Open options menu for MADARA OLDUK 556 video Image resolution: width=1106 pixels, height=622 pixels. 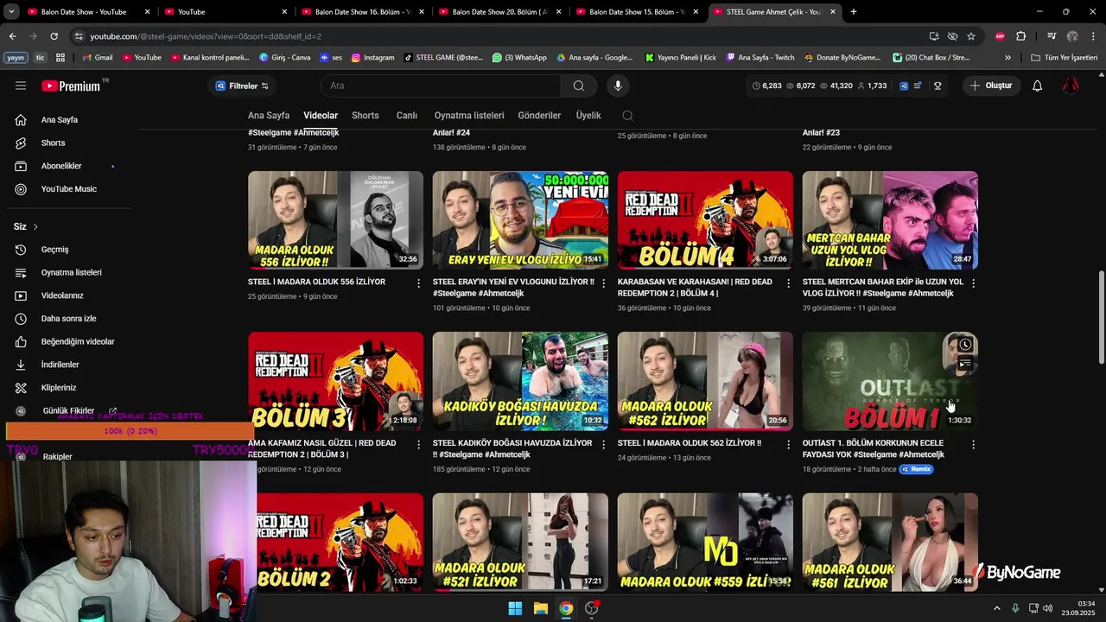(x=419, y=282)
